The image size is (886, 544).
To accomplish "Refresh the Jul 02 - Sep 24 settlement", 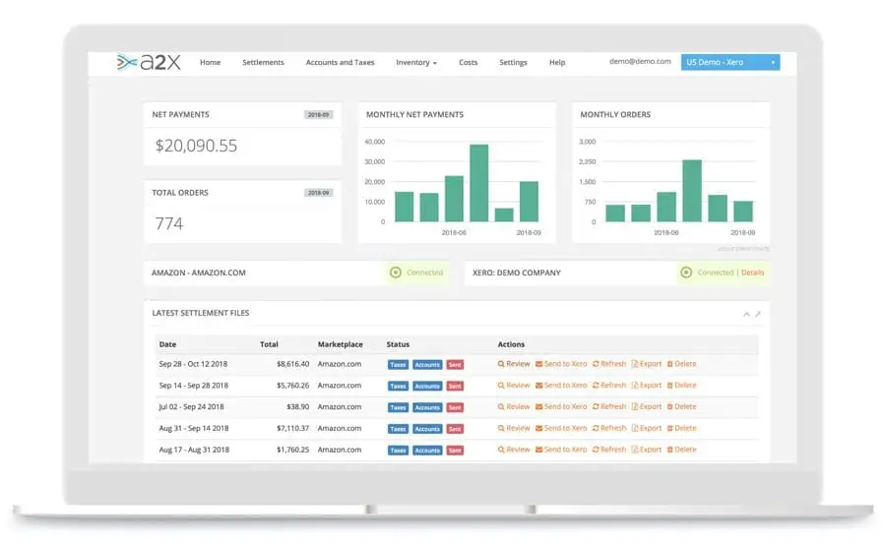I will (x=608, y=407).
